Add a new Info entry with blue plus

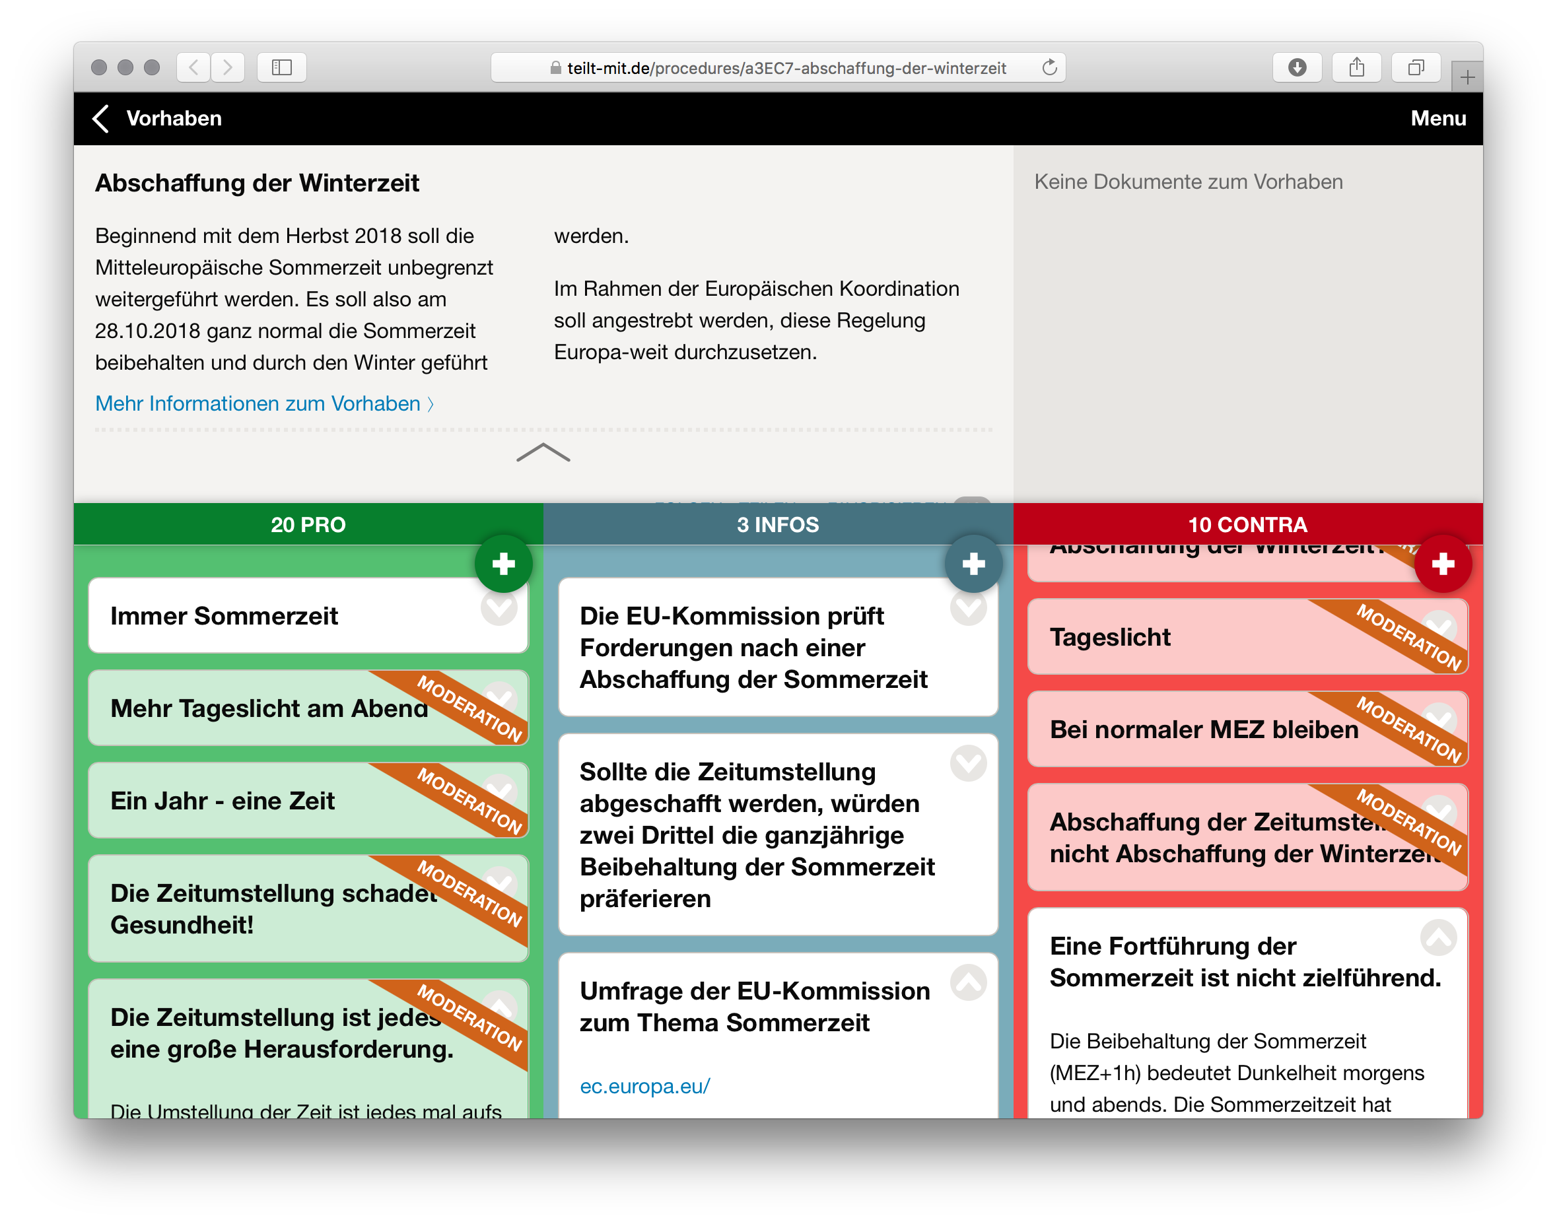(x=973, y=563)
